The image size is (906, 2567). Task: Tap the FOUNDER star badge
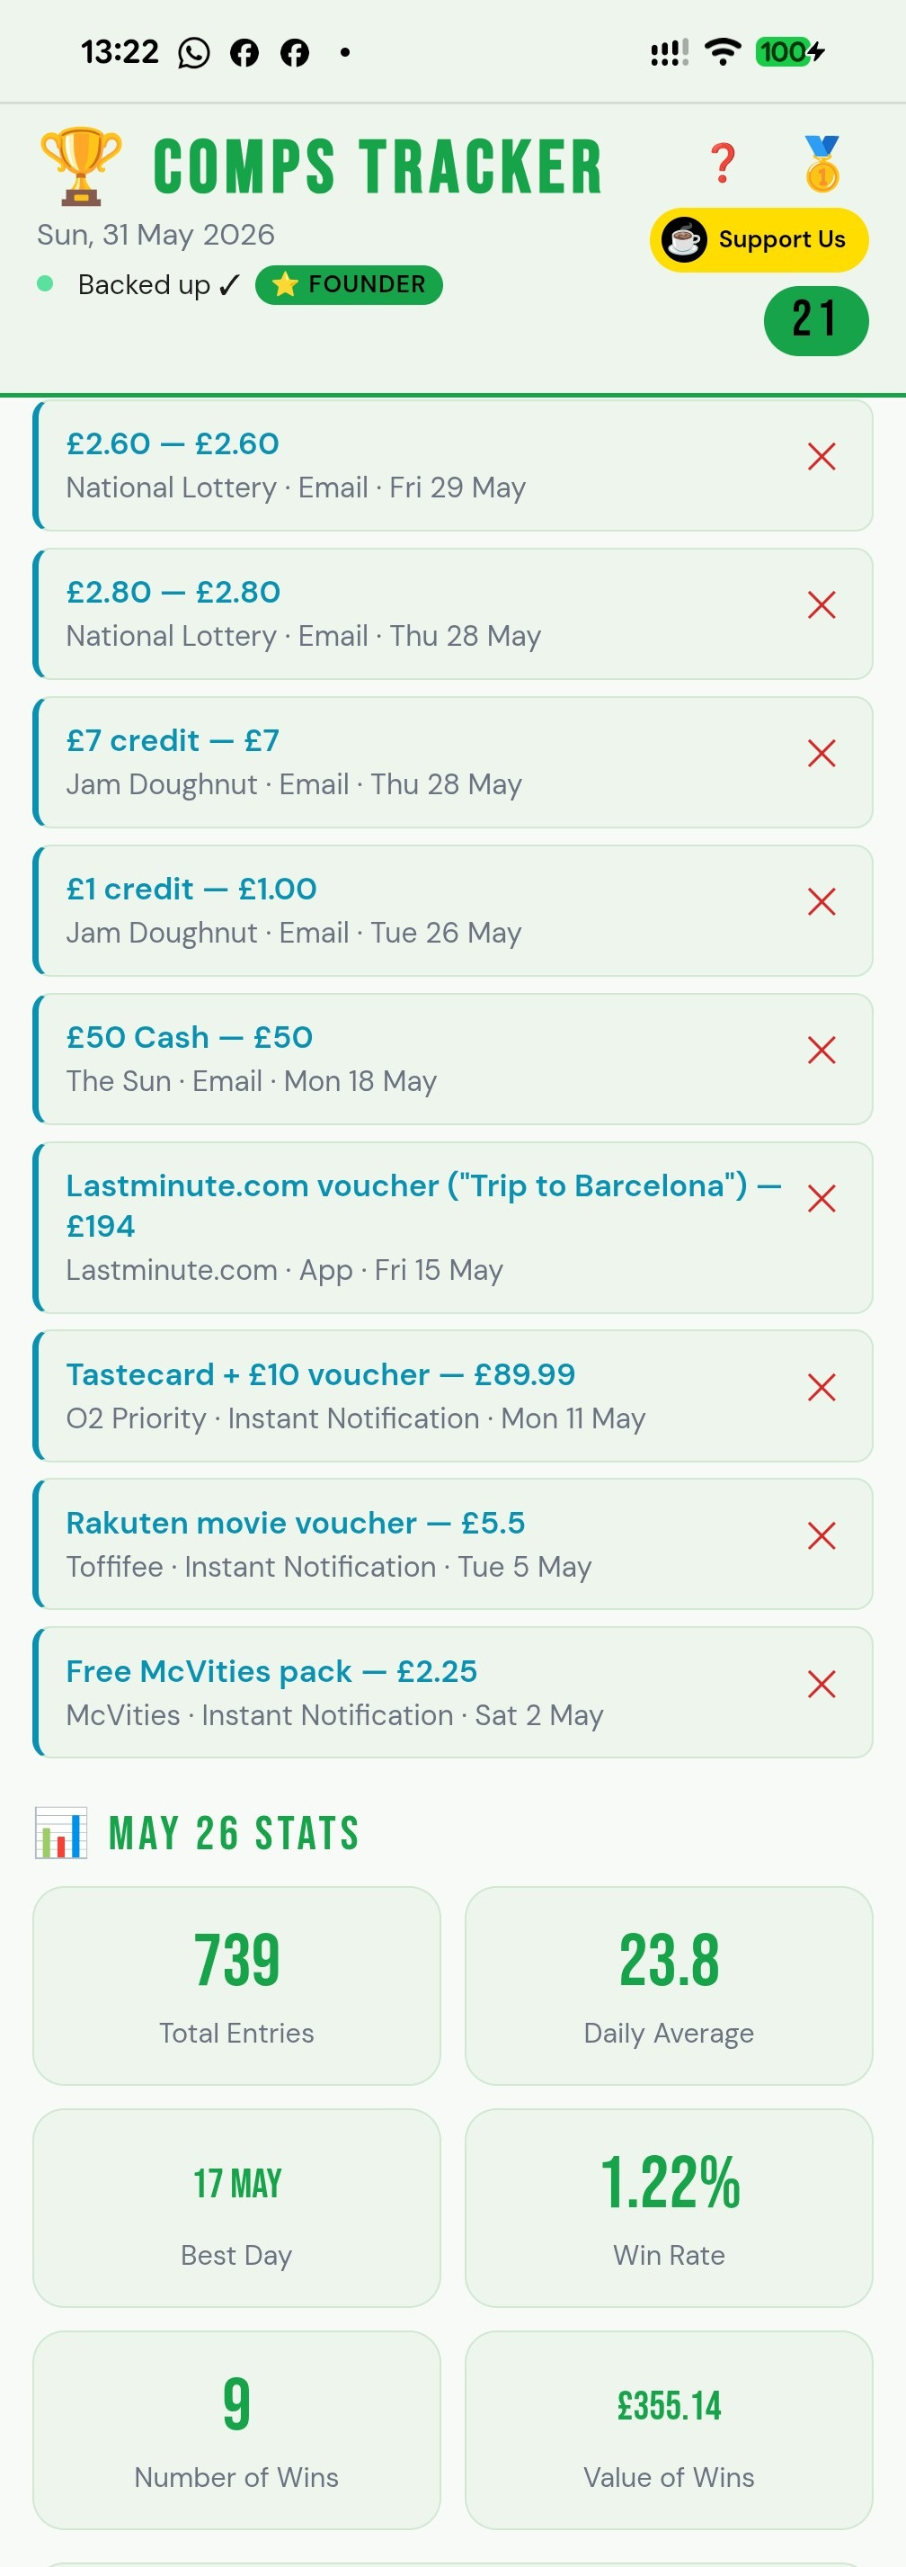350,285
